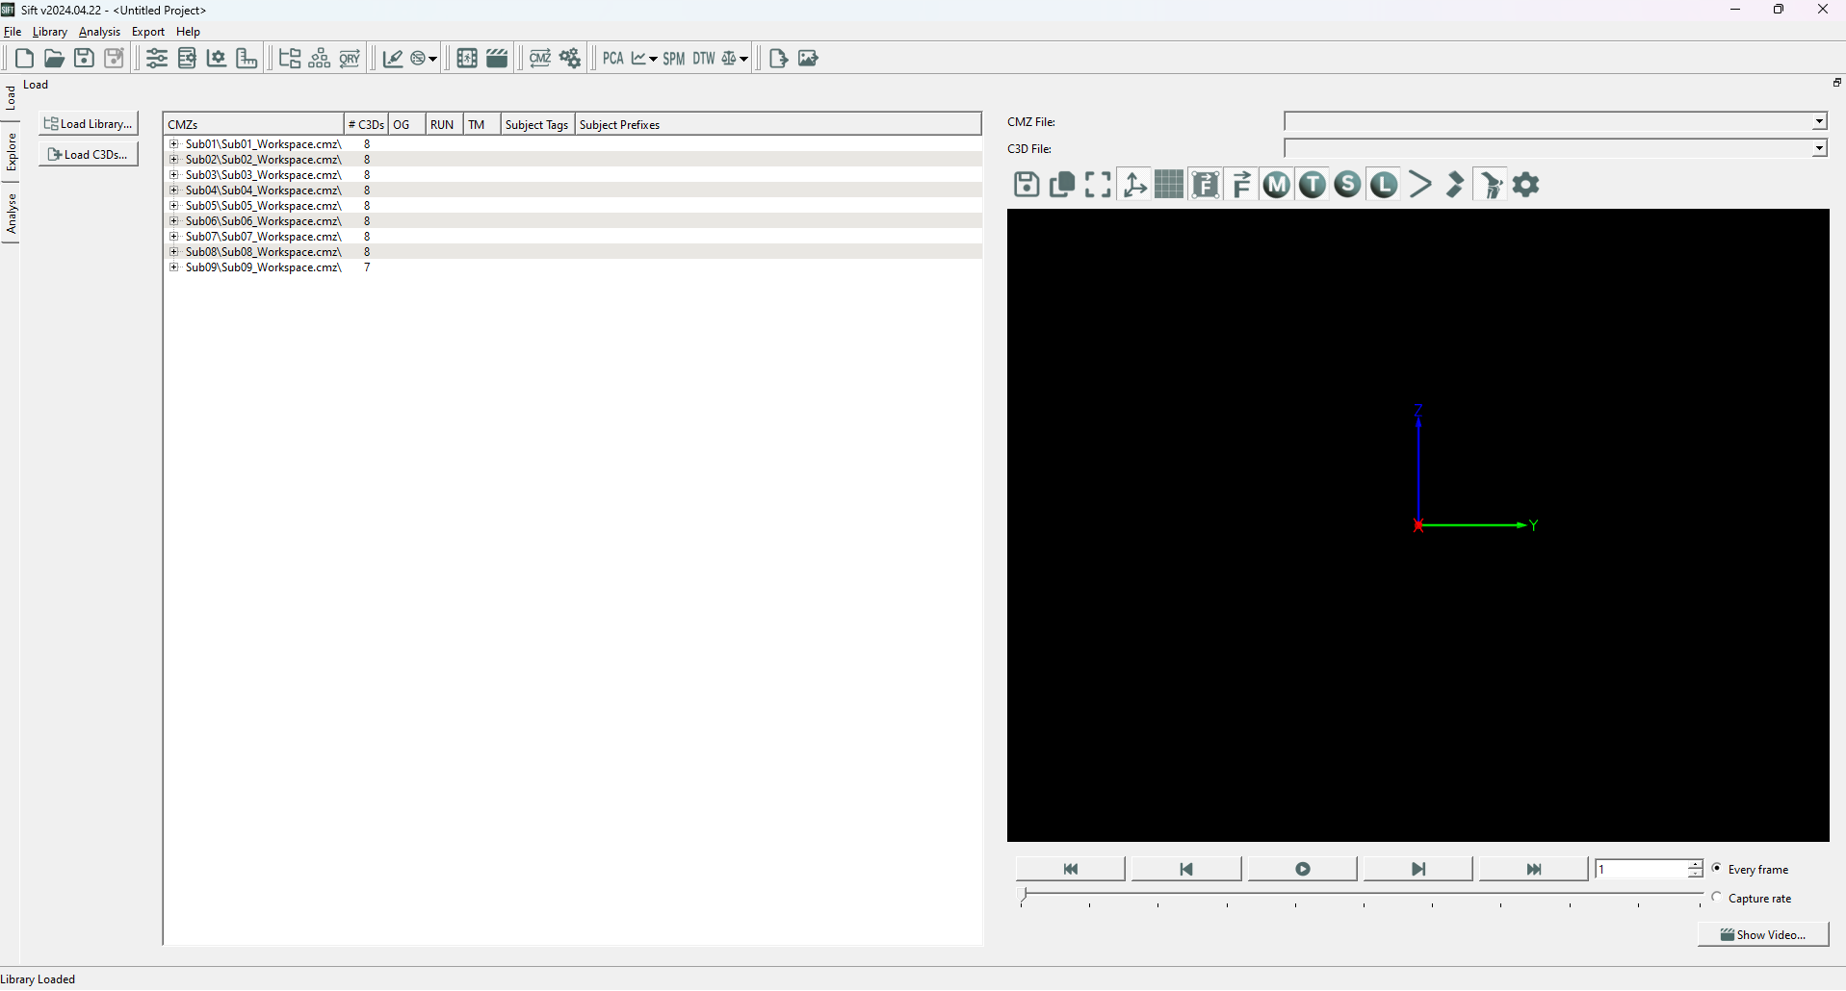
Task: Click the fit-to-view brackets icon
Action: (x=1098, y=185)
